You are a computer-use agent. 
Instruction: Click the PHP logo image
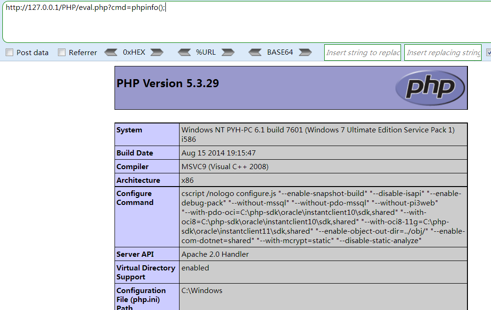(430, 88)
